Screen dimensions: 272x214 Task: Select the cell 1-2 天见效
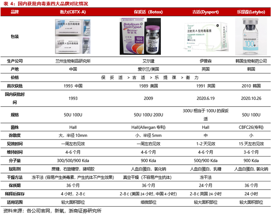206,144
